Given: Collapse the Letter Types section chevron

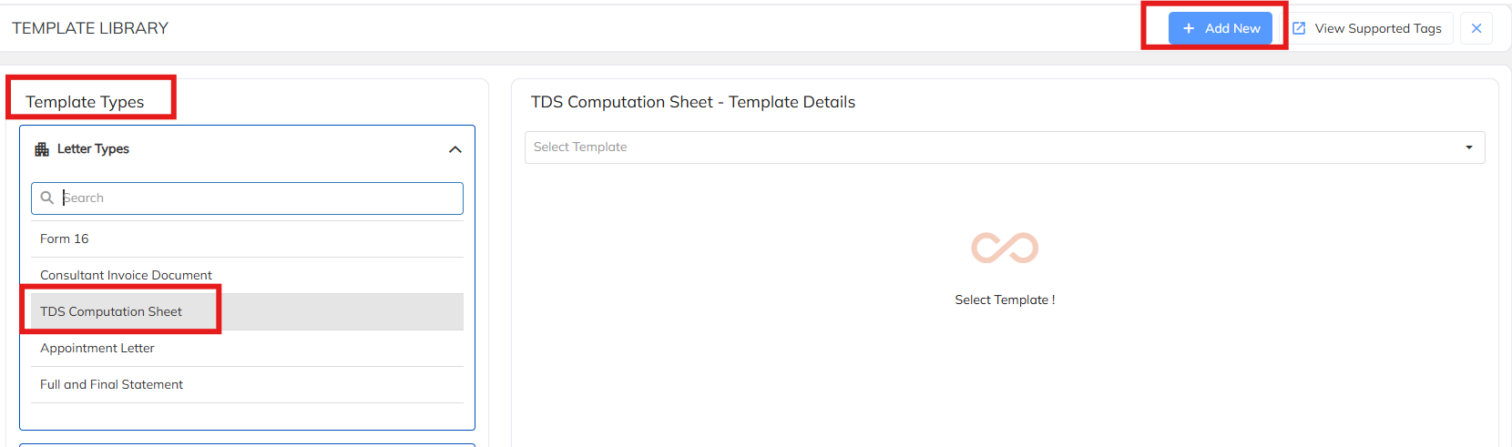Looking at the screenshot, I should [x=455, y=149].
